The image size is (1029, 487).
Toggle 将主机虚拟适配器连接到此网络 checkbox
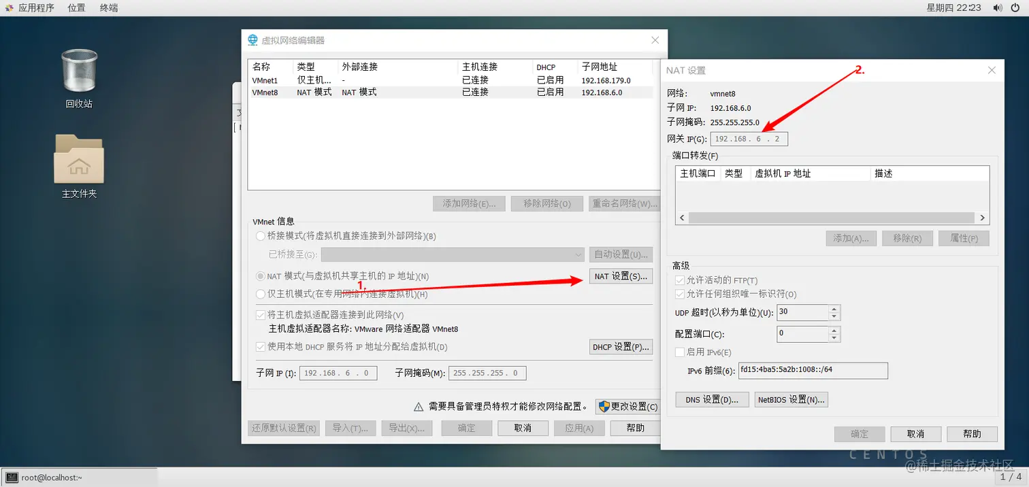click(261, 315)
